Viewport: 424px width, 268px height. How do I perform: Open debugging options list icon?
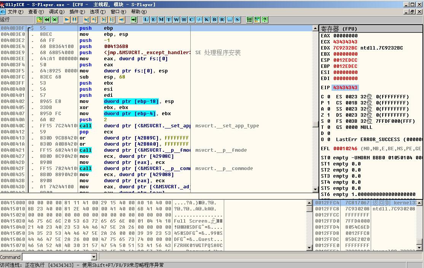tap(249, 19)
